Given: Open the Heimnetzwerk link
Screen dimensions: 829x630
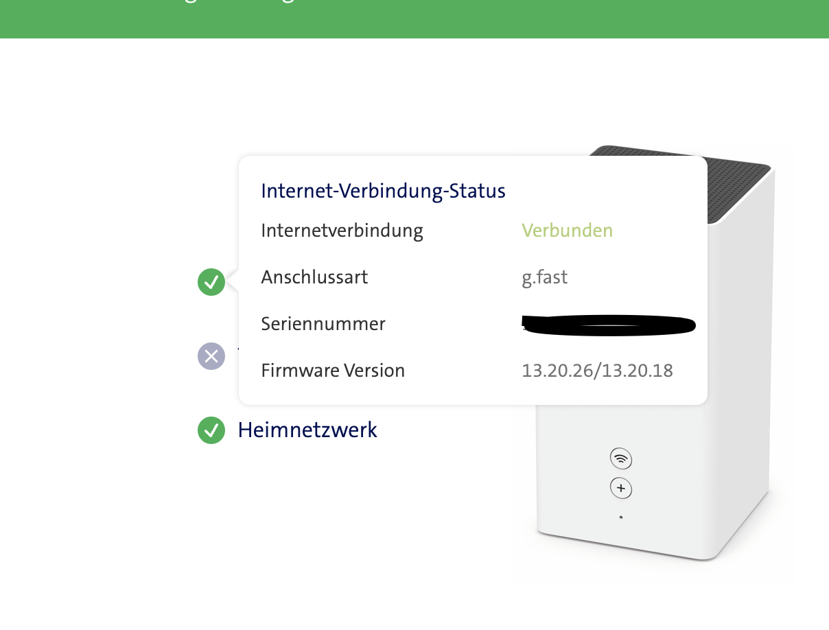Looking at the screenshot, I should pyautogui.click(x=307, y=430).
